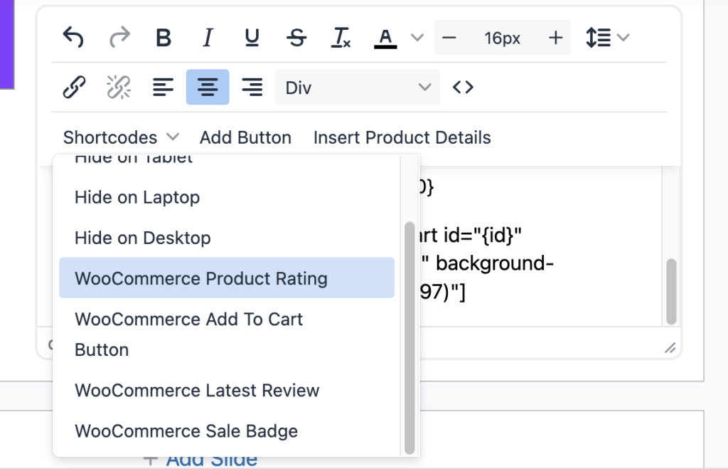Screen dimensions: 728x469
Task: Open the Div format dropdown
Action: [357, 87]
